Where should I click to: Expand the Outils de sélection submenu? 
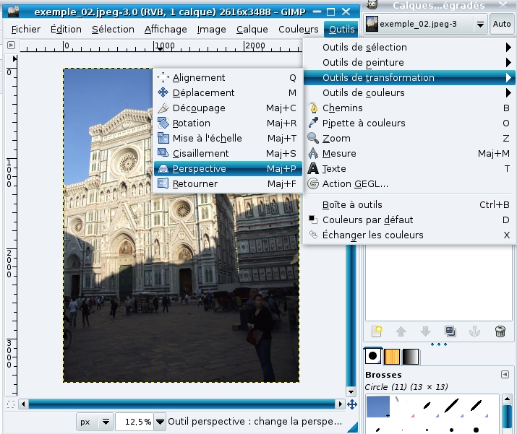tap(508, 48)
